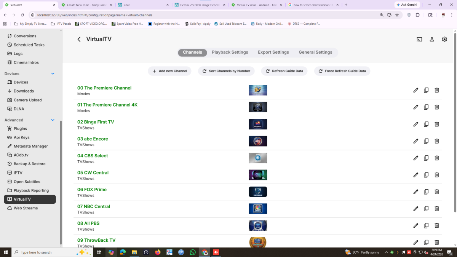Image resolution: width=457 pixels, height=257 pixels.
Task: Delete the 04 CBS Select channel
Action: [x=437, y=158]
